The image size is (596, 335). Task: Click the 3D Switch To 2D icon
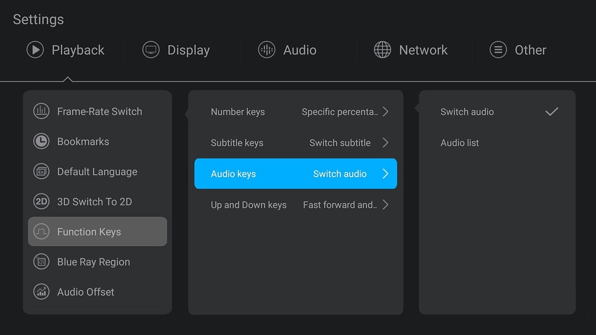(x=41, y=201)
